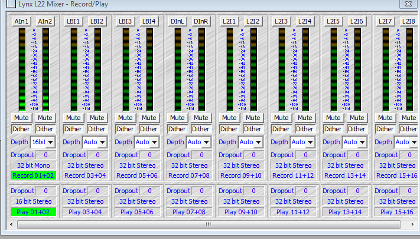
Task: Click the AIn2 source button
Action: [x=45, y=21]
